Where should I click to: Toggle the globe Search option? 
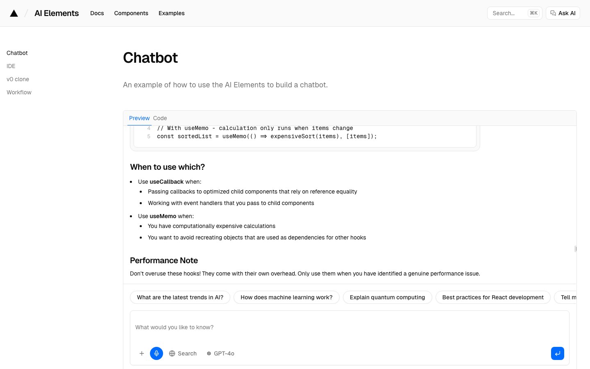[183, 353]
